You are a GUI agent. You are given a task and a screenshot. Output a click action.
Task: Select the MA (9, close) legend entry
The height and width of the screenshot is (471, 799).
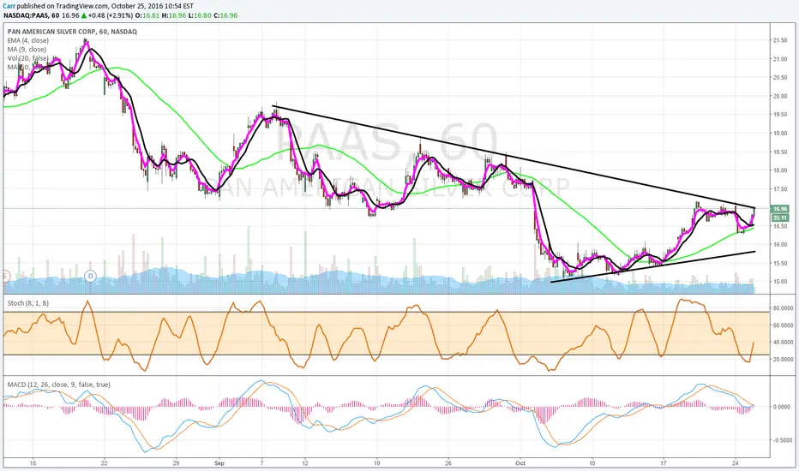(x=27, y=50)
